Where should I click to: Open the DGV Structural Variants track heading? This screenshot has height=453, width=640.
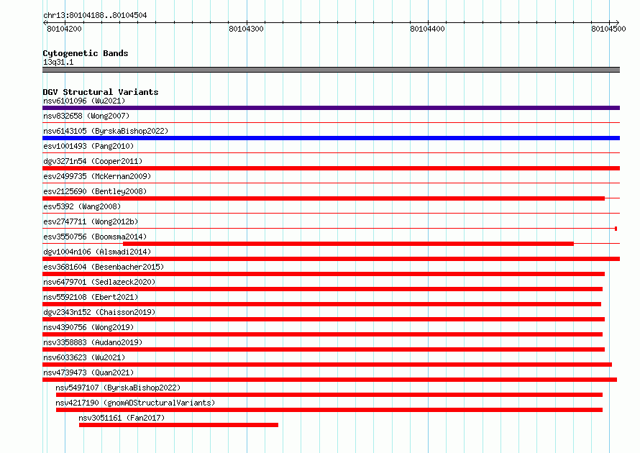click(x=101, y=92)
